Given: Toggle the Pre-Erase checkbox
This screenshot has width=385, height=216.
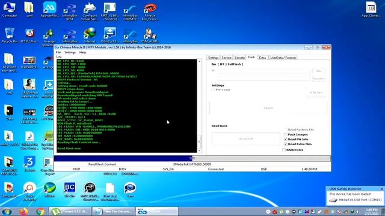Looking at the screenshot, I should tap(214, 90).
